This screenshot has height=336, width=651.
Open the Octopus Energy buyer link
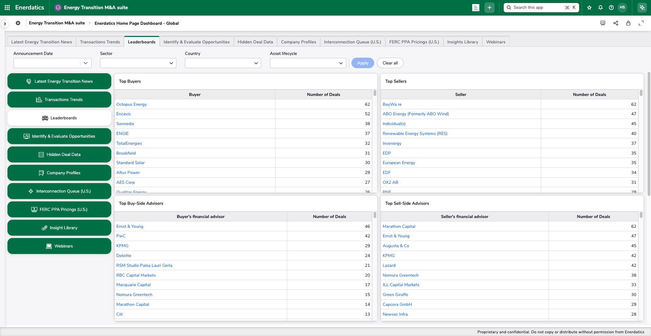[x=132, y=104]
